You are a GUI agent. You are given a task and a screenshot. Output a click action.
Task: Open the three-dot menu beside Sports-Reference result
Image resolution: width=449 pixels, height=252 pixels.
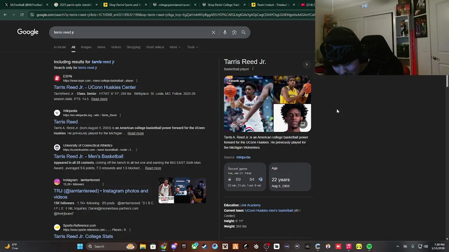(x=130, y=230)
